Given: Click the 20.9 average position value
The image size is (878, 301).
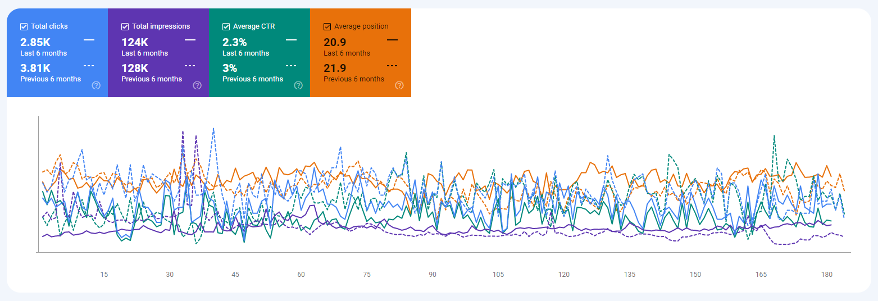Looking at the screenshot, I should pos(335,42).
